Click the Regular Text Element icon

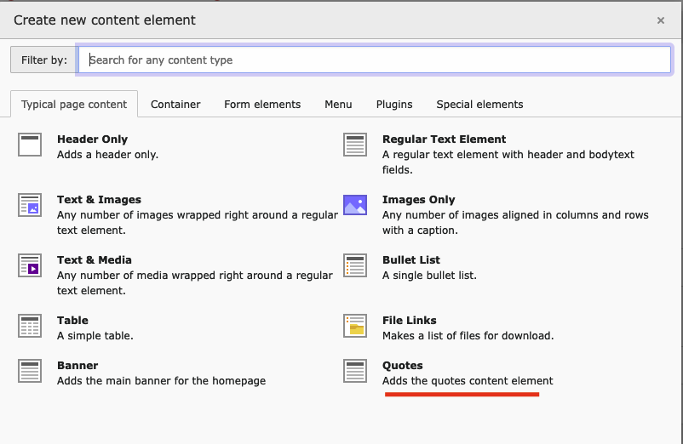tap(355, 145)
